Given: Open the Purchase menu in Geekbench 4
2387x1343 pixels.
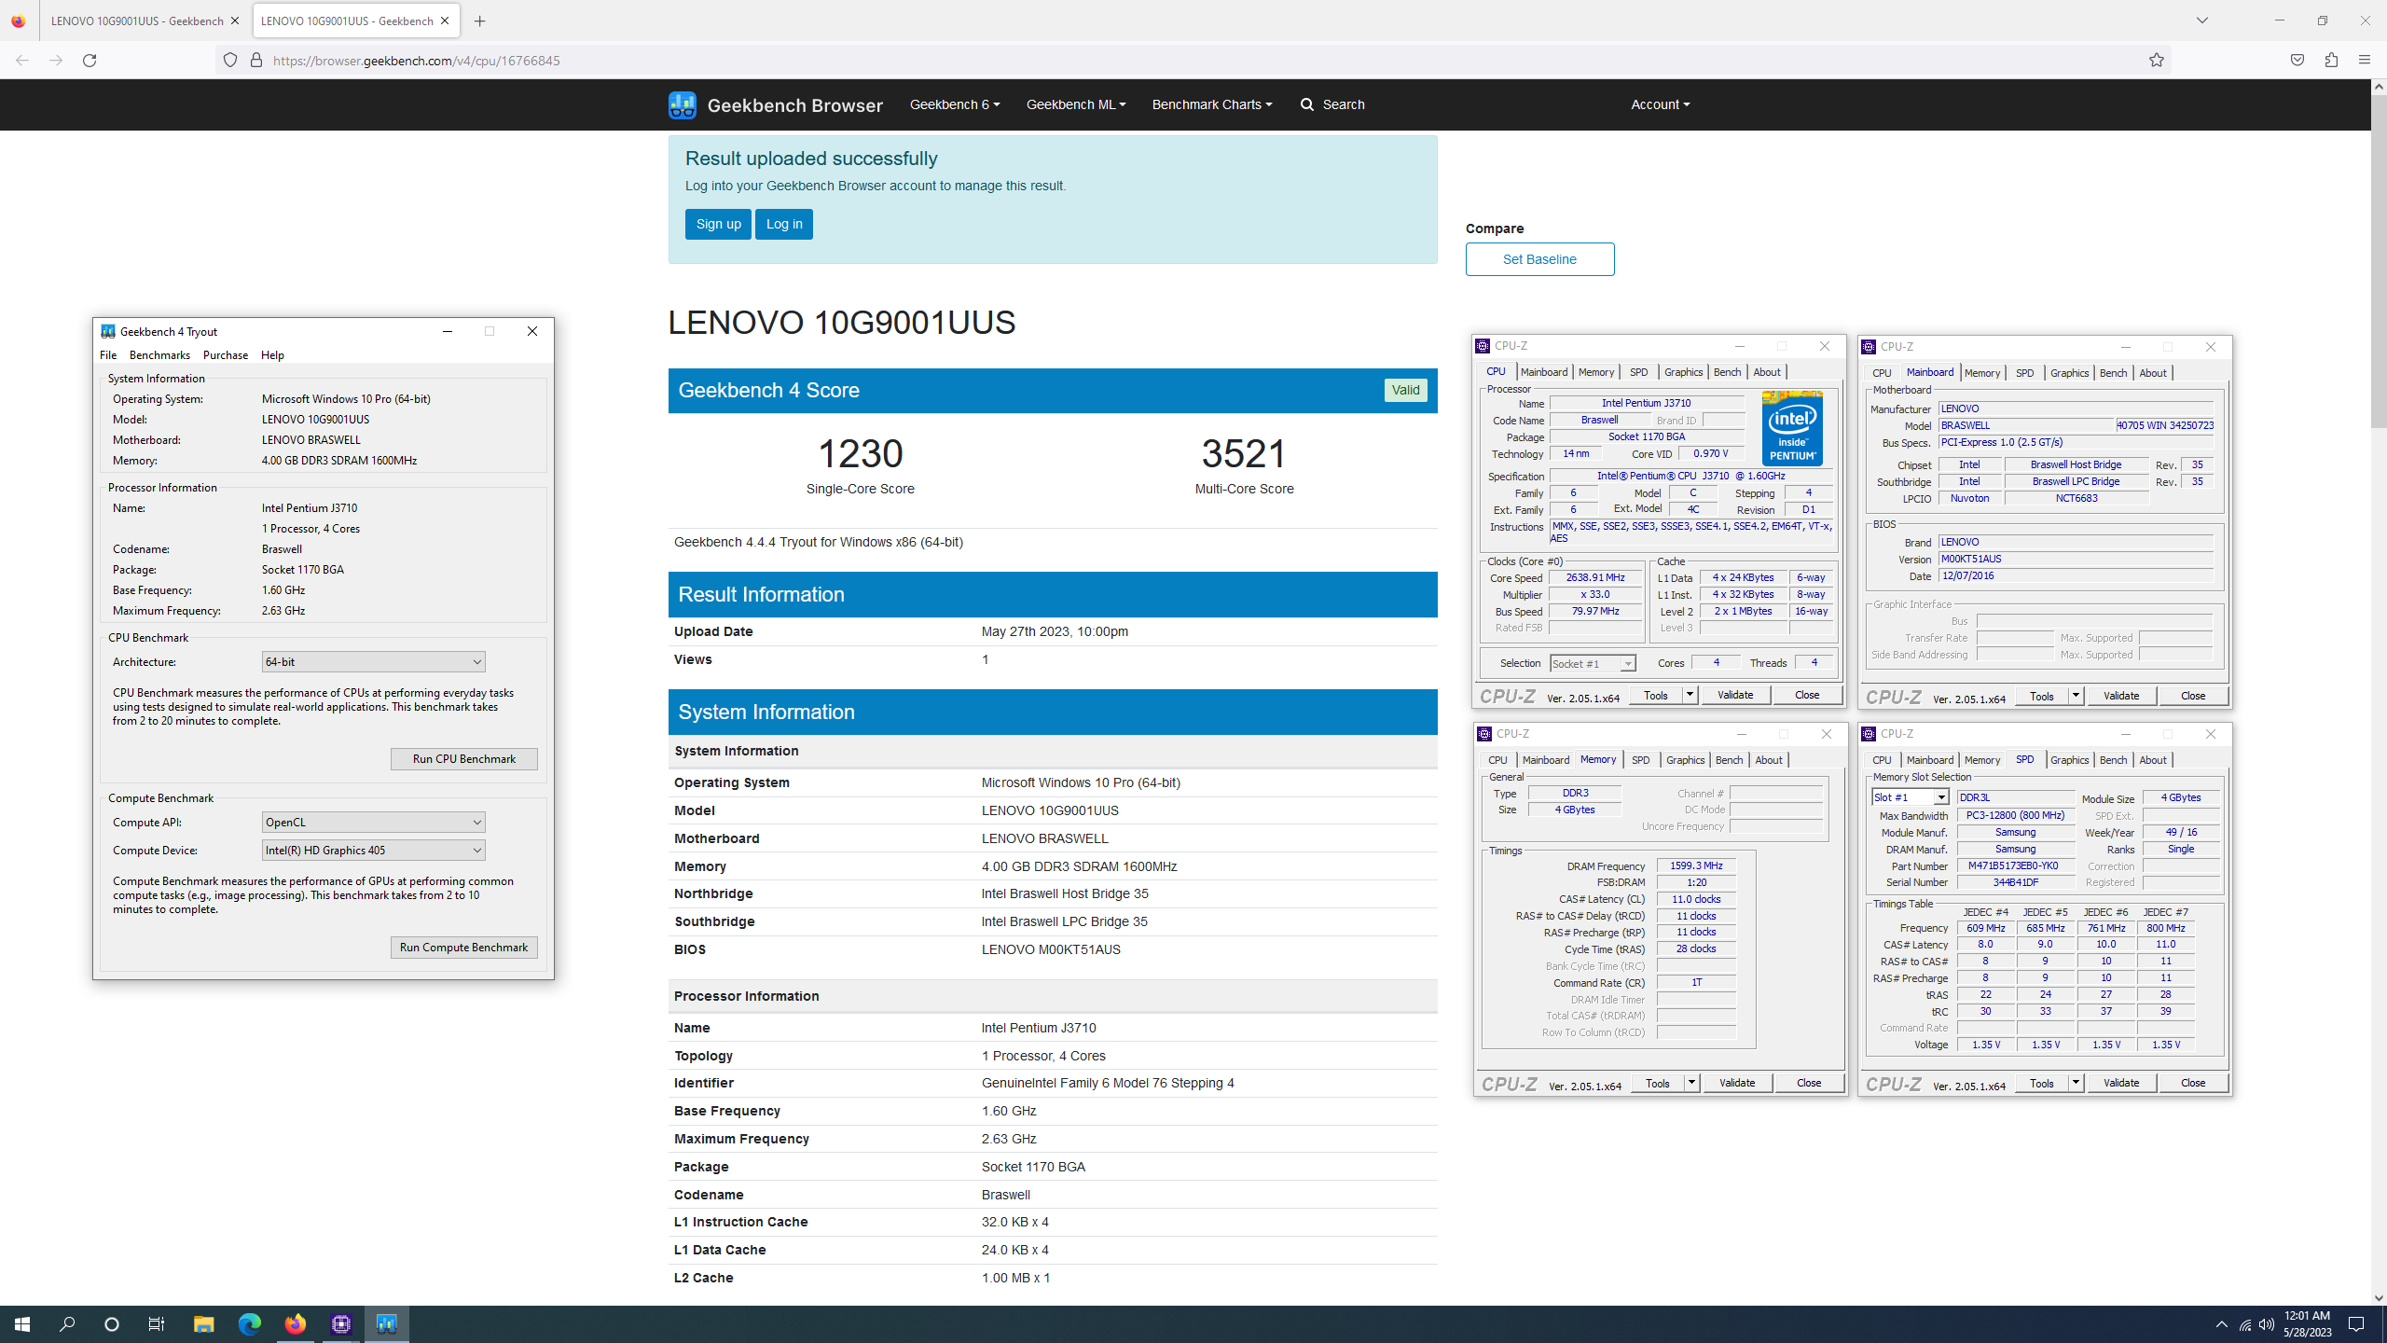Looking at the screenshot, I should (x=226, y=355).
